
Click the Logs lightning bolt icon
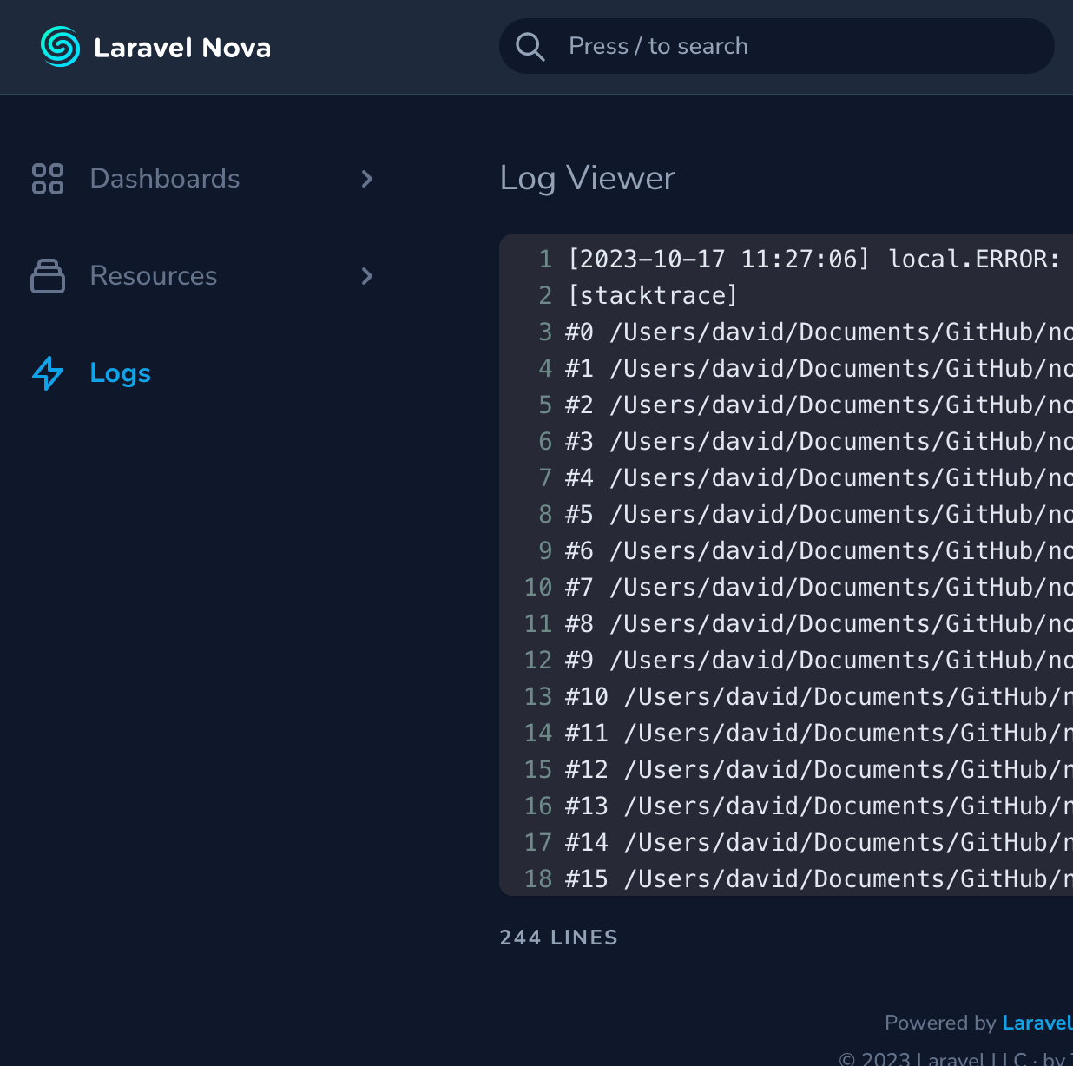48,373
